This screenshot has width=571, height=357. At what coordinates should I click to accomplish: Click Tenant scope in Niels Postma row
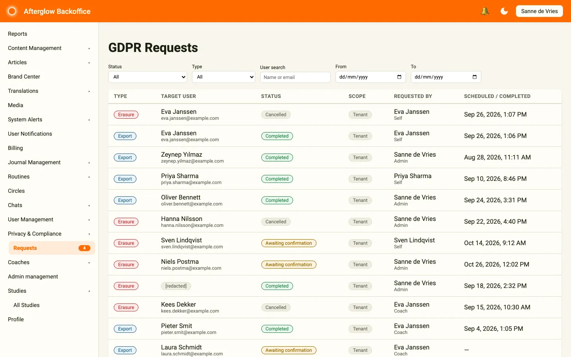(360, 265)
